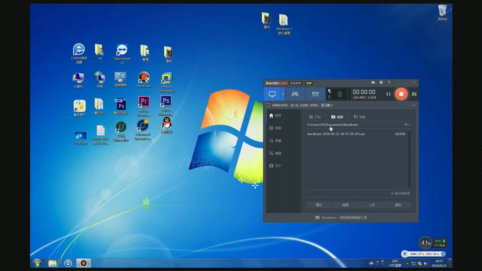The width and height of the screenshot is (482, 271).
Task: Select HOST 2018 text file on desktop
Action: pos(101,135)
